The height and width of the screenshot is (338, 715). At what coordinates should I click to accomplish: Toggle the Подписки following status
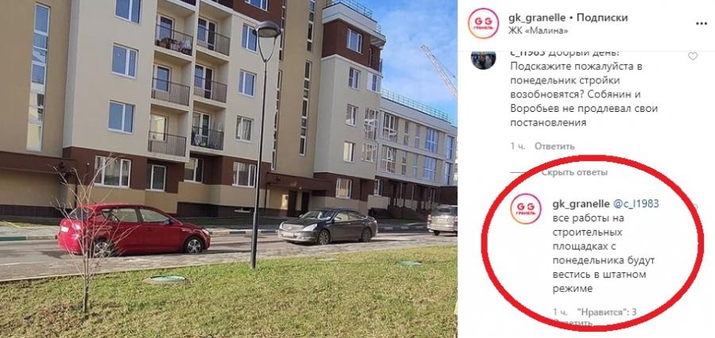[602, 17]
